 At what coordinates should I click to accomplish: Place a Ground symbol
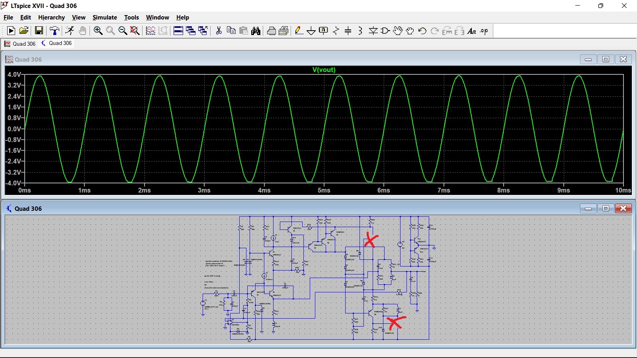pos(311,31)
